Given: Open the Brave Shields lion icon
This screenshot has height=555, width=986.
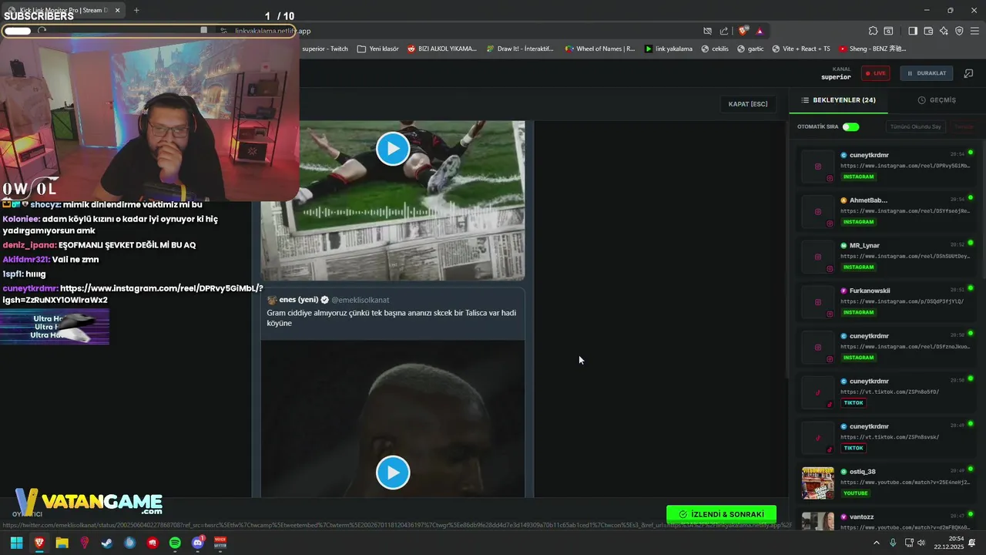Looking at the screenshot, I should point(743,31).
